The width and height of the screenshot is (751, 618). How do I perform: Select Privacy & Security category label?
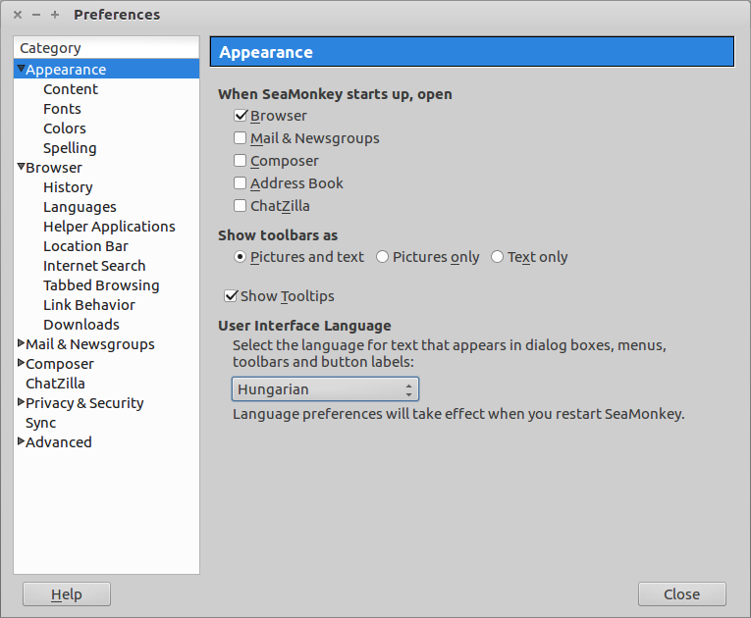(84, 403)
